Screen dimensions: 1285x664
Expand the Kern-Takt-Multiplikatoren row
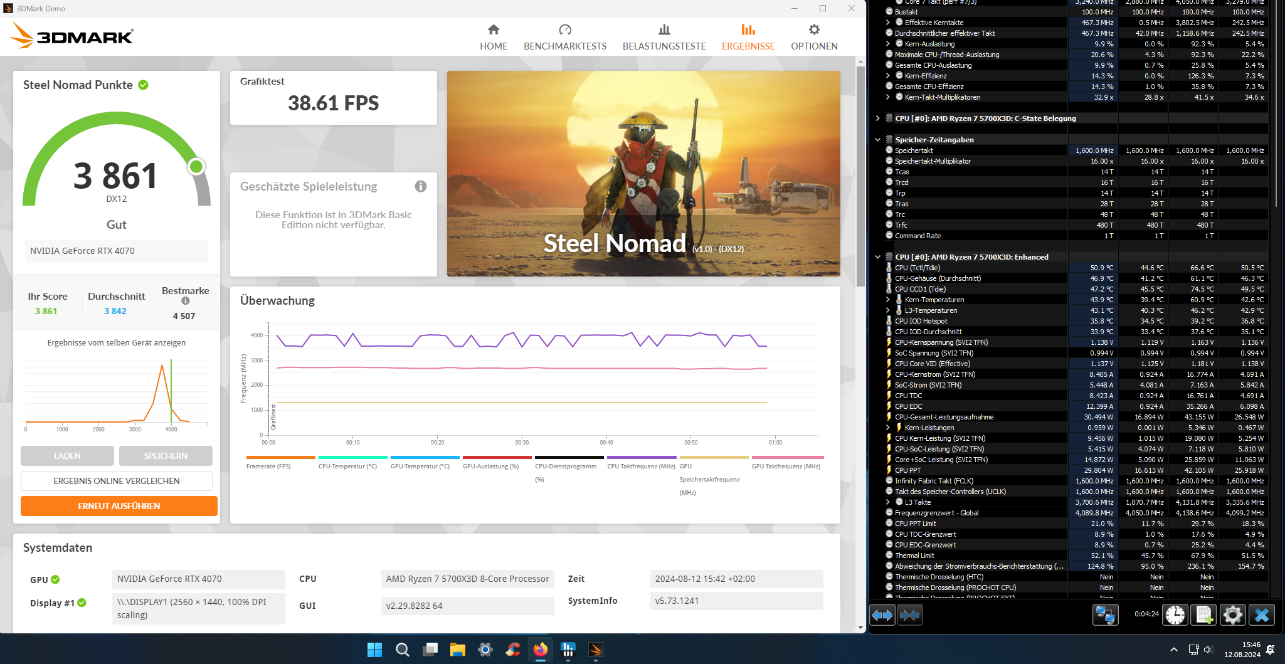click(887, 97)
